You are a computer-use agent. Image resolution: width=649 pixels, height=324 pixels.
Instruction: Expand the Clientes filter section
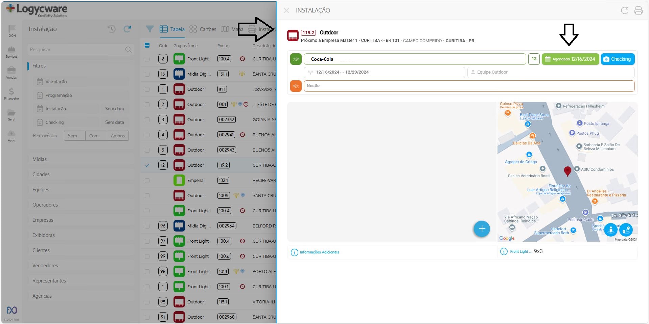point(81,250)
